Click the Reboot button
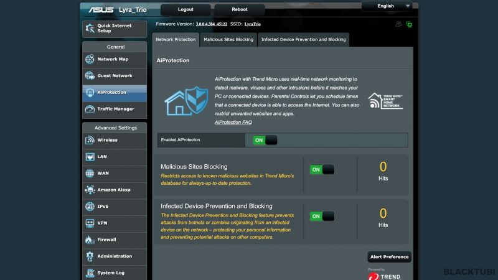498x280 pixels. (240, 9)
